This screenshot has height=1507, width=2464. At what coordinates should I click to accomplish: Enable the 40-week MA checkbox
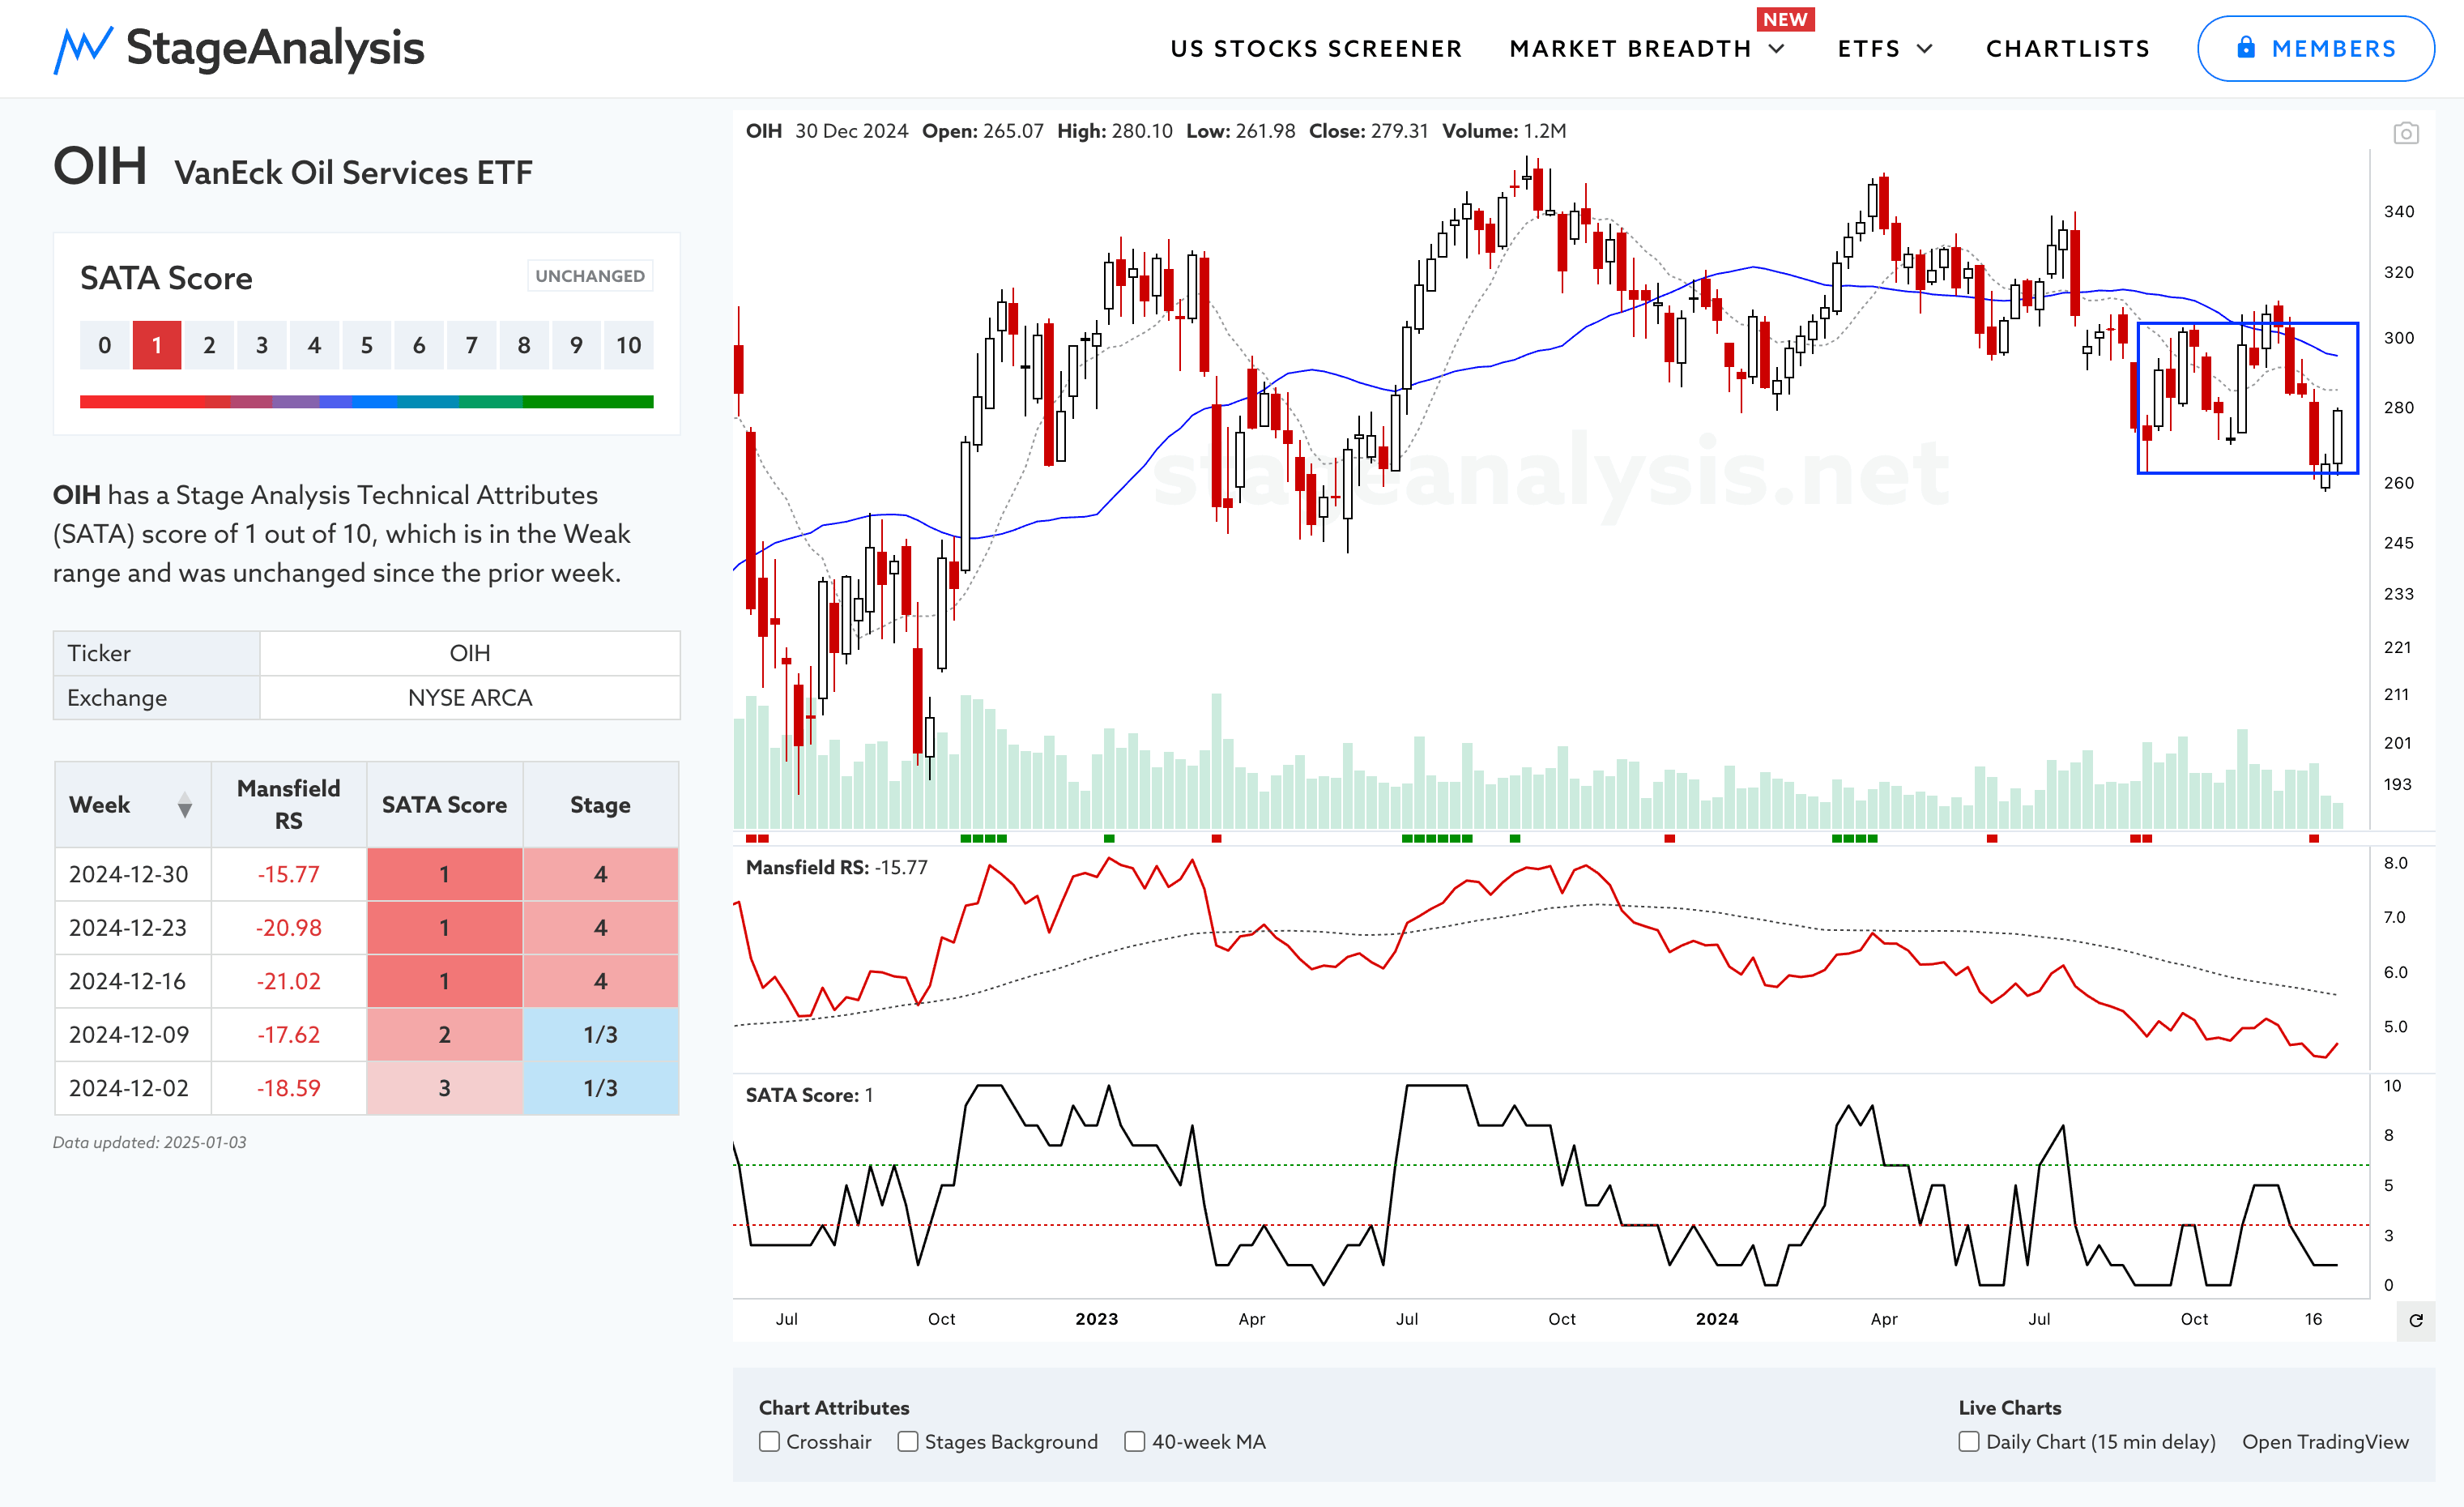pos(1135,1442)
